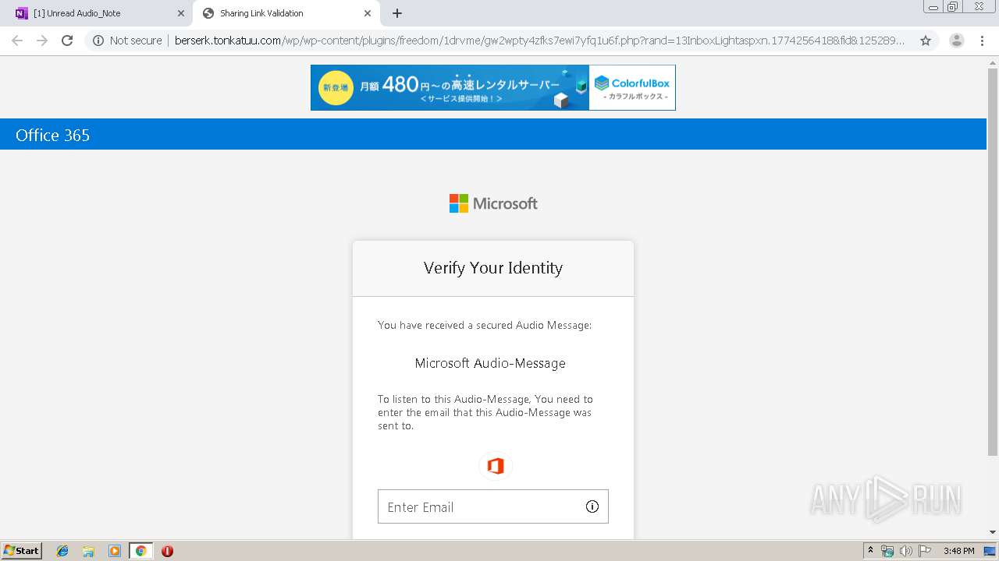Launch Internet Explorer from taskbar
Screen dimensions: 999x561
click(x=62, y=551)
